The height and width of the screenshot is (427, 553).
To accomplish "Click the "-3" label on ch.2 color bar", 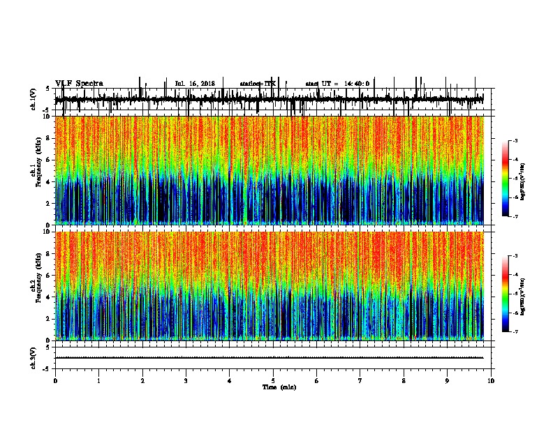I will pyautogui.click(x=515, y=256).
